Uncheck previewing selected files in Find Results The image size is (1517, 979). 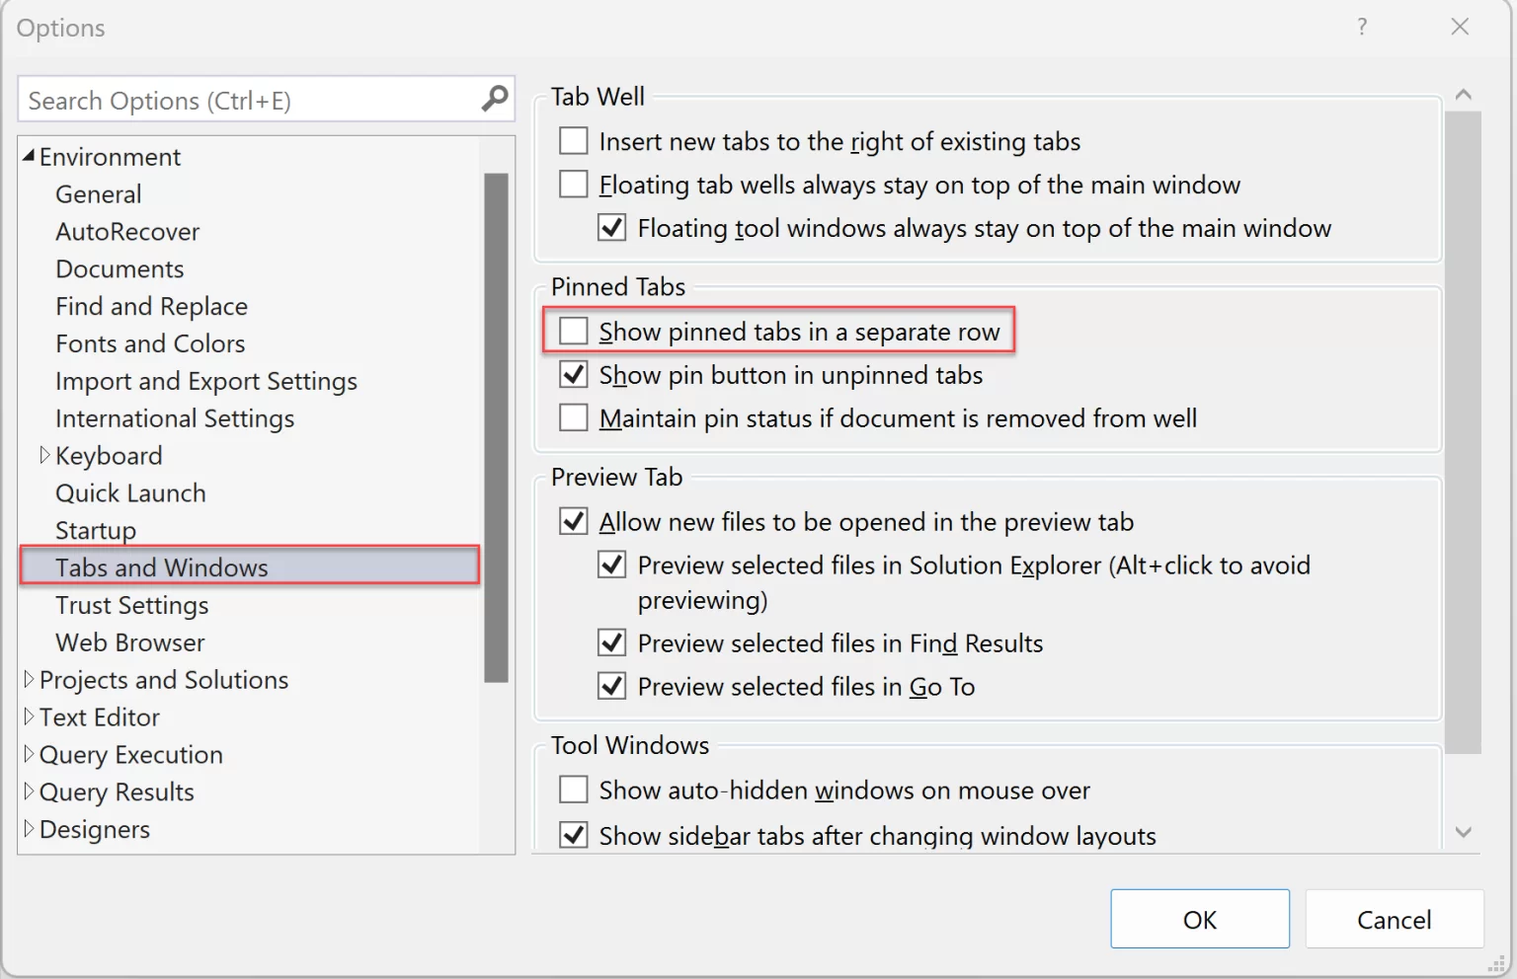pyautogui.click(x=611, y=642)
